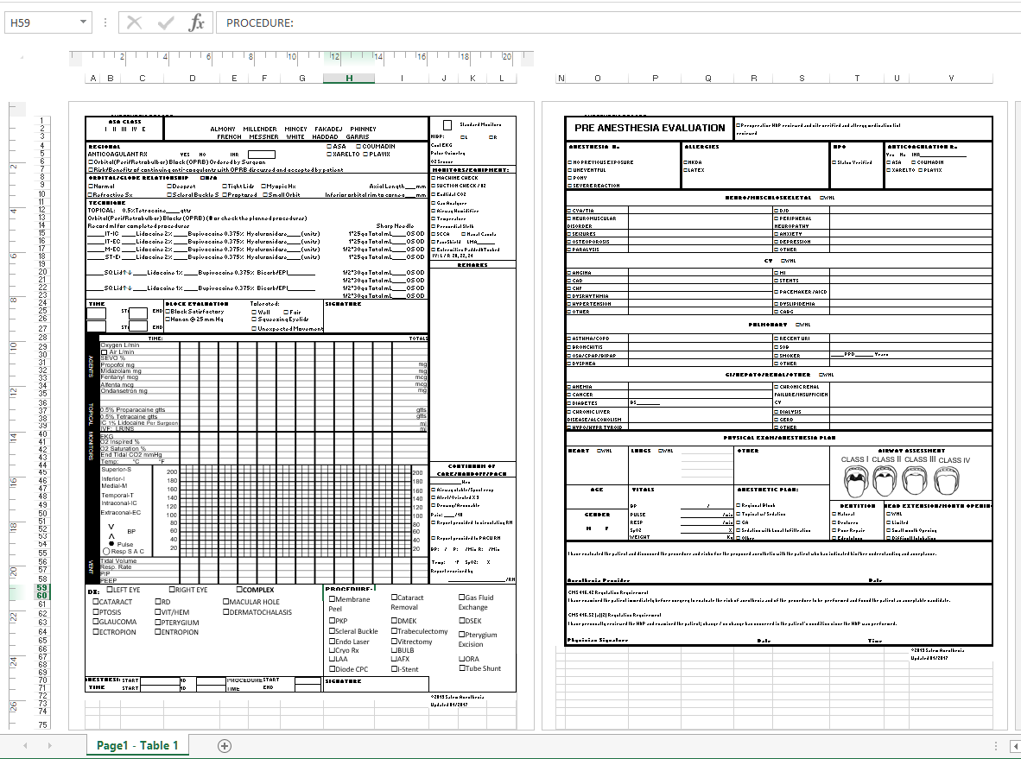Screen dimensions: 1021x759
Task: Tick the CATARACT diagnosis checkbox
Action: coord(97,602)
